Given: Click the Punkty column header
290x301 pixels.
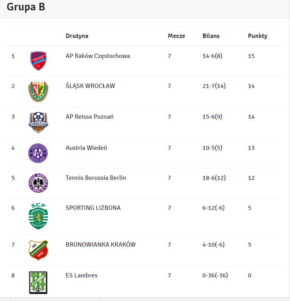Looking at the screenshot, I should 257,36.
